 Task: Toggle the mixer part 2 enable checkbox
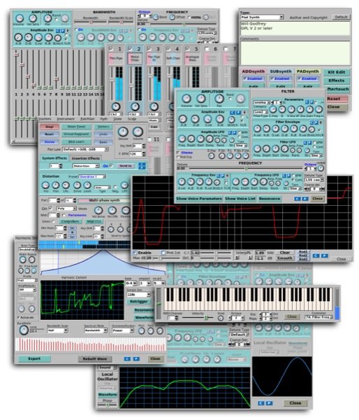[130, 49]
